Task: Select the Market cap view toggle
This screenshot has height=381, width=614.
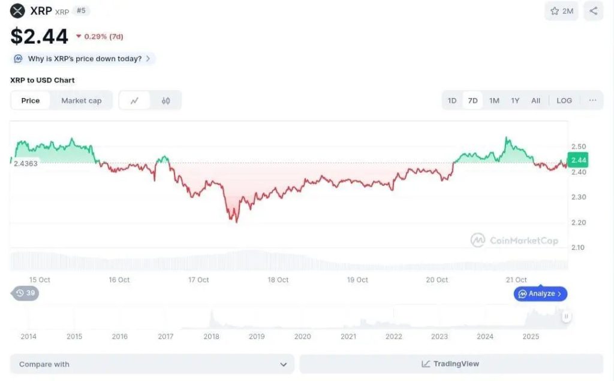Action: 82,100
